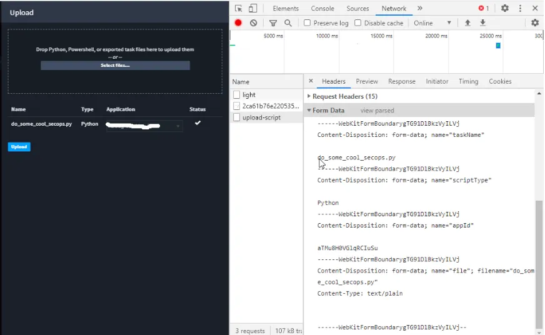Open DevTools settings gear icon
545x335 pixels.
point(504,8)
